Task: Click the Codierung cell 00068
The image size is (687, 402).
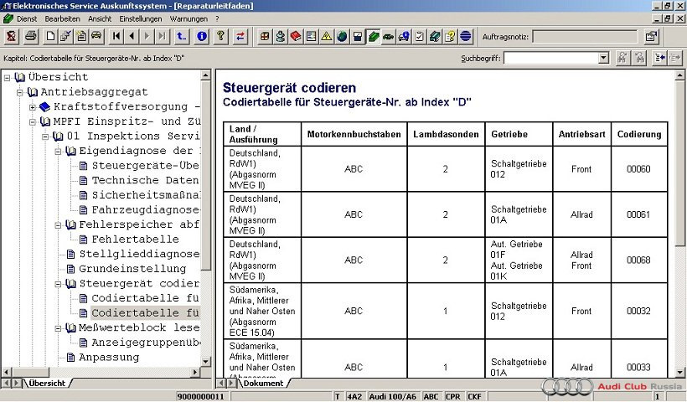Action: pos(638,260)
